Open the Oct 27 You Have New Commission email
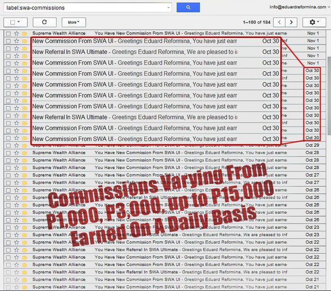Viewport: 331px width, 291px height. click(165, 175)
